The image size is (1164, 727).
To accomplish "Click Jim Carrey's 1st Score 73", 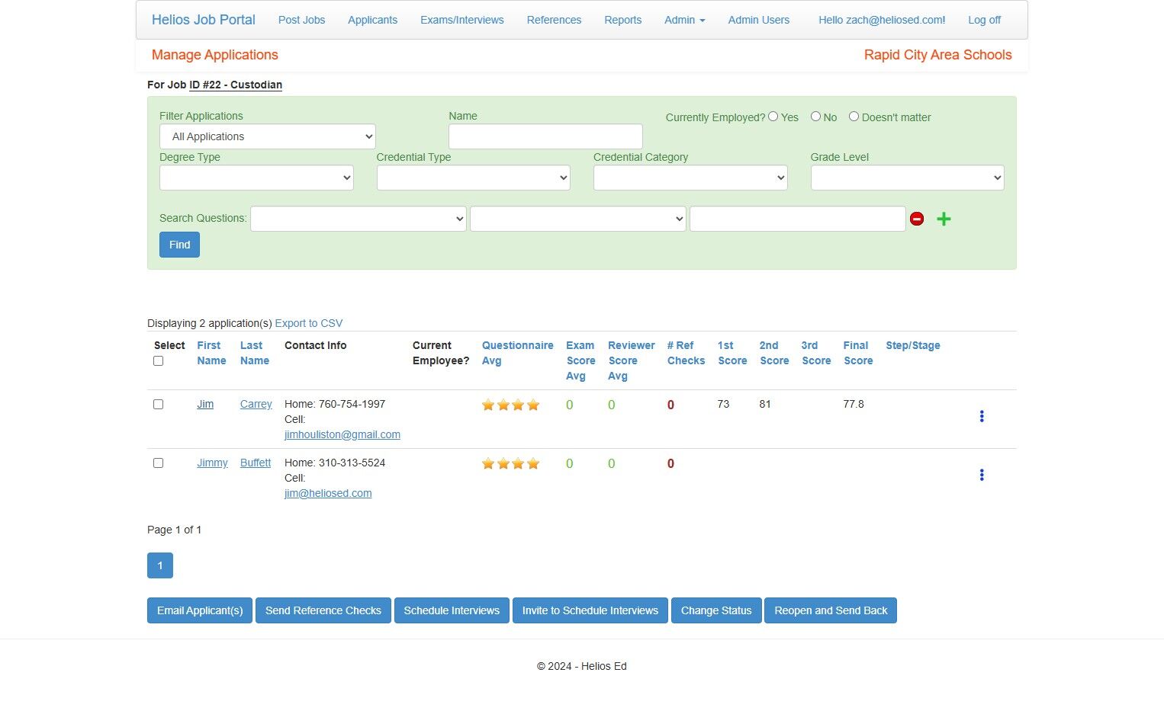I will tap(723, 404).
